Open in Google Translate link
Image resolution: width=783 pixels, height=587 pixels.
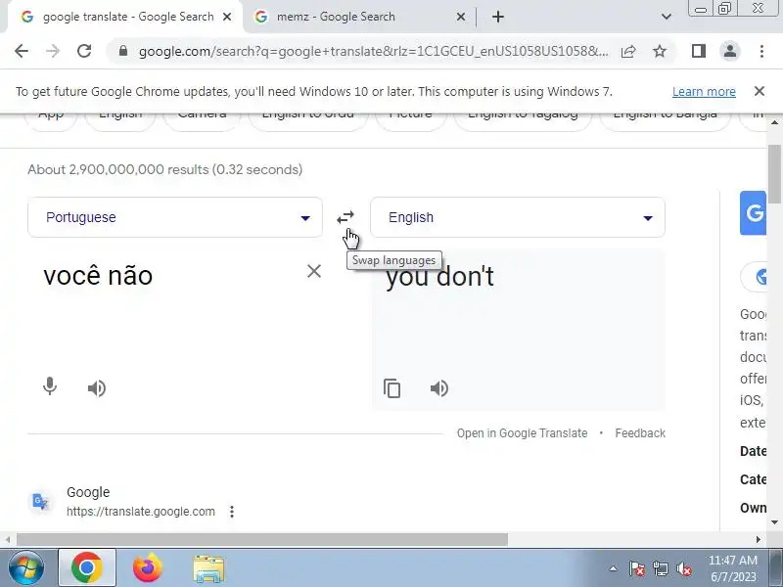coord(522,433)
